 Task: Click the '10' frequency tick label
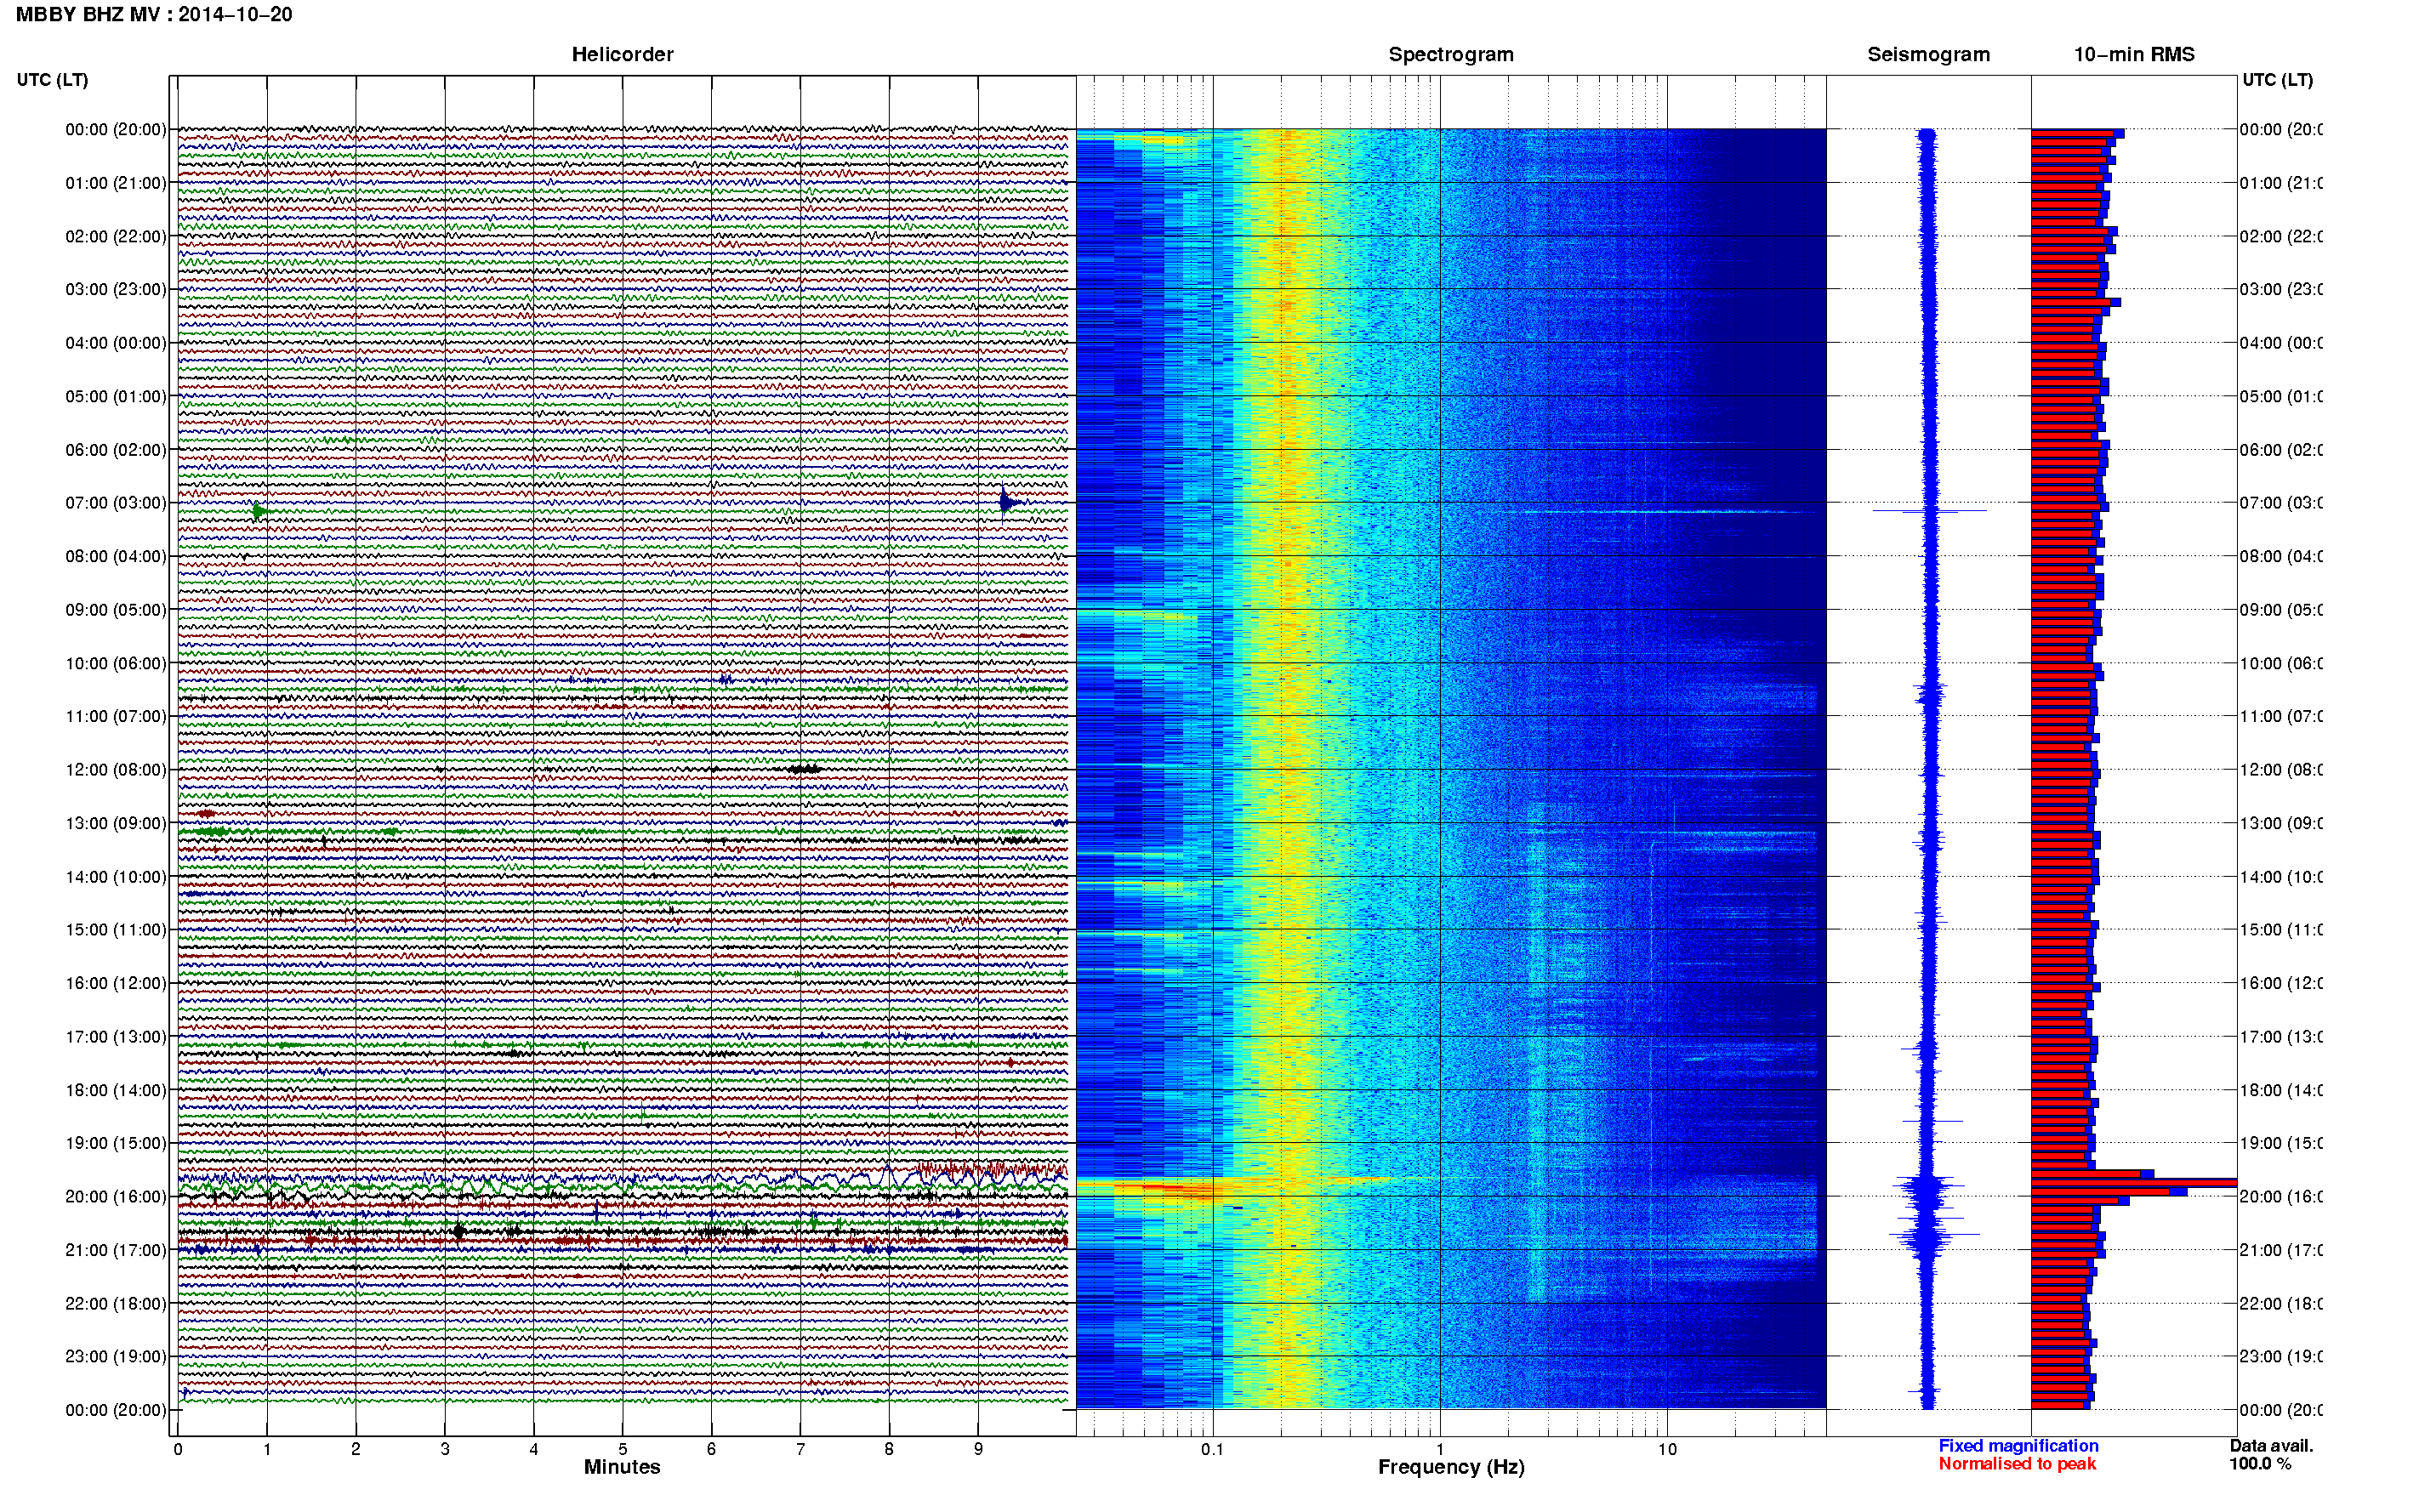point(1667,1449)
